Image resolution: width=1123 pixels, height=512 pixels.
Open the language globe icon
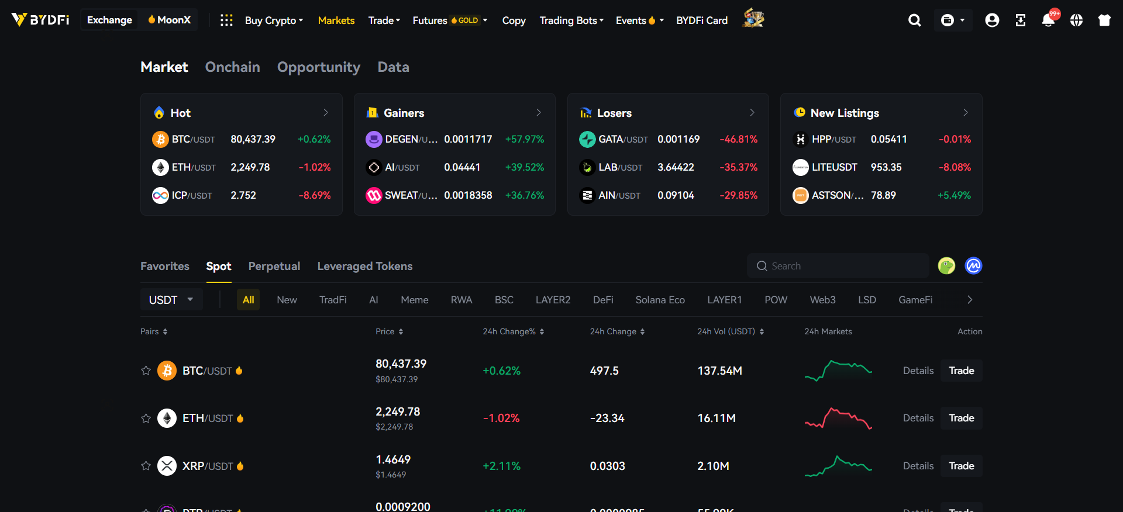pyautogui.click(x=1076, y=20)
